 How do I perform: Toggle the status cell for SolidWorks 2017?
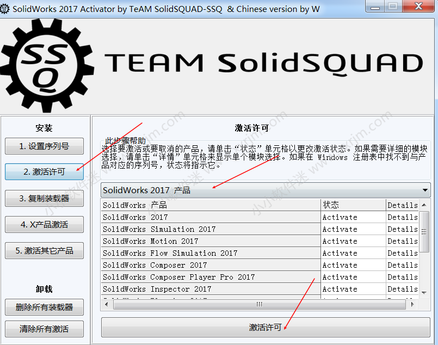pyautogui.click(x=352, y=217)
